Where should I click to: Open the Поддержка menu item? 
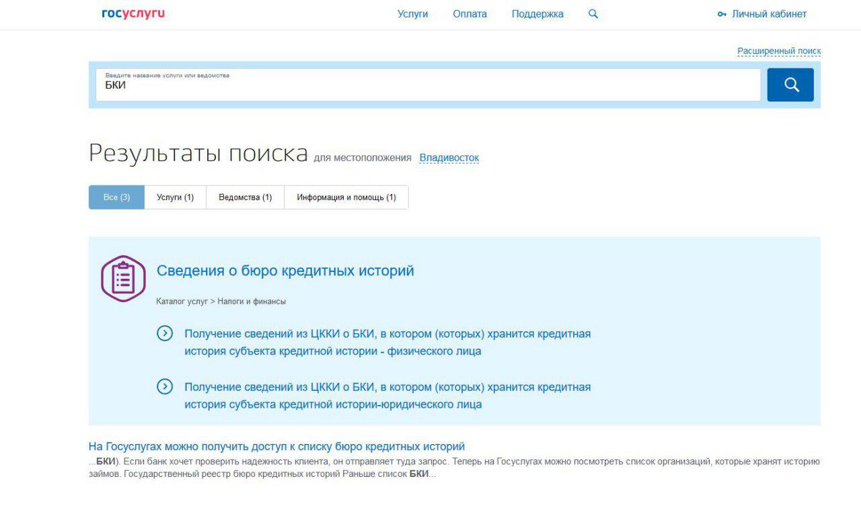537,13
